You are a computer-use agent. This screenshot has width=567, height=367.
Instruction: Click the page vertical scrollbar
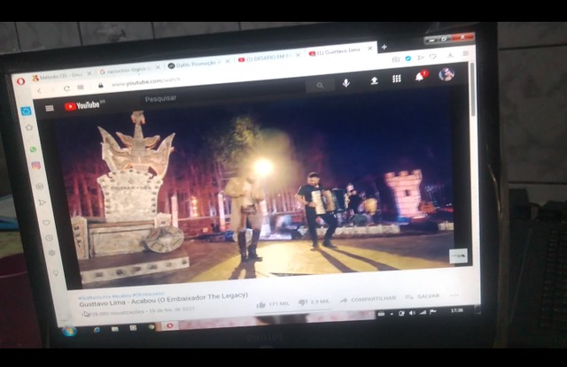pos(472,90)
